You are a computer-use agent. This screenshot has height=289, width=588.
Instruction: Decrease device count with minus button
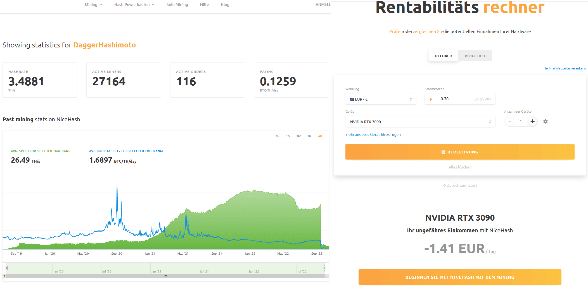click(x=509, y=121)
